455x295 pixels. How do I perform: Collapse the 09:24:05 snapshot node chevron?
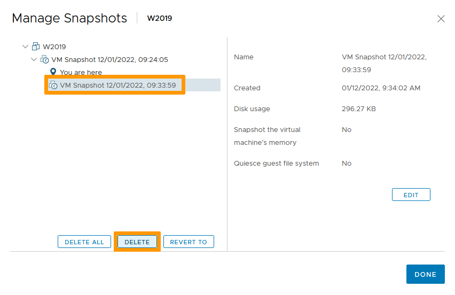click(34, 59)
